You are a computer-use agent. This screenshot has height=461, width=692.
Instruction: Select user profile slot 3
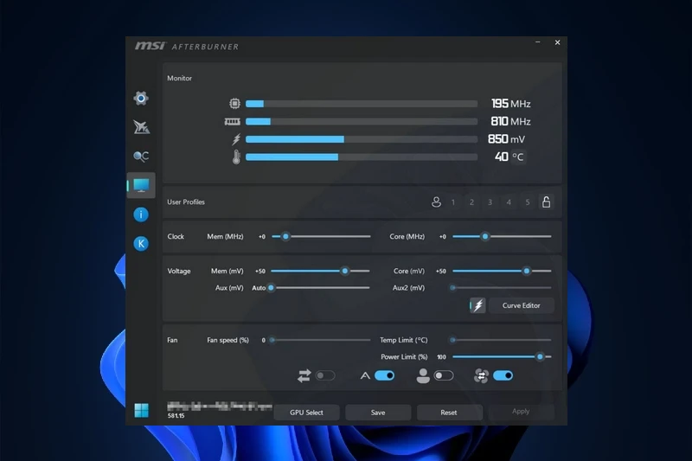(490, 202)
